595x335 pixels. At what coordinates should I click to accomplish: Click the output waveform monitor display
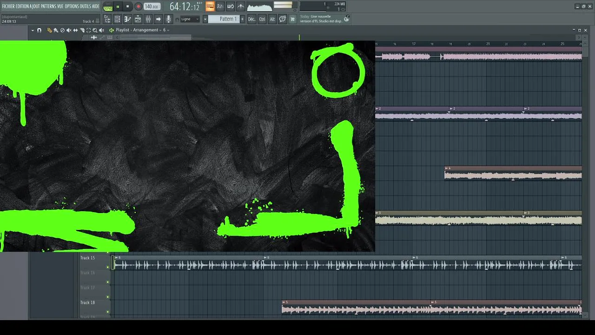point(259,7)
